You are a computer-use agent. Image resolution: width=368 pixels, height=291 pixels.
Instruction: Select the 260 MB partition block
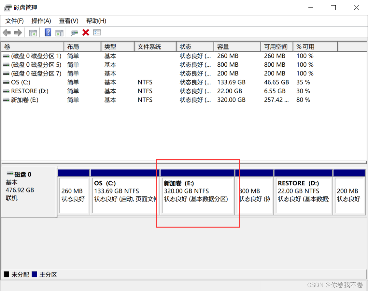point(74,192)
